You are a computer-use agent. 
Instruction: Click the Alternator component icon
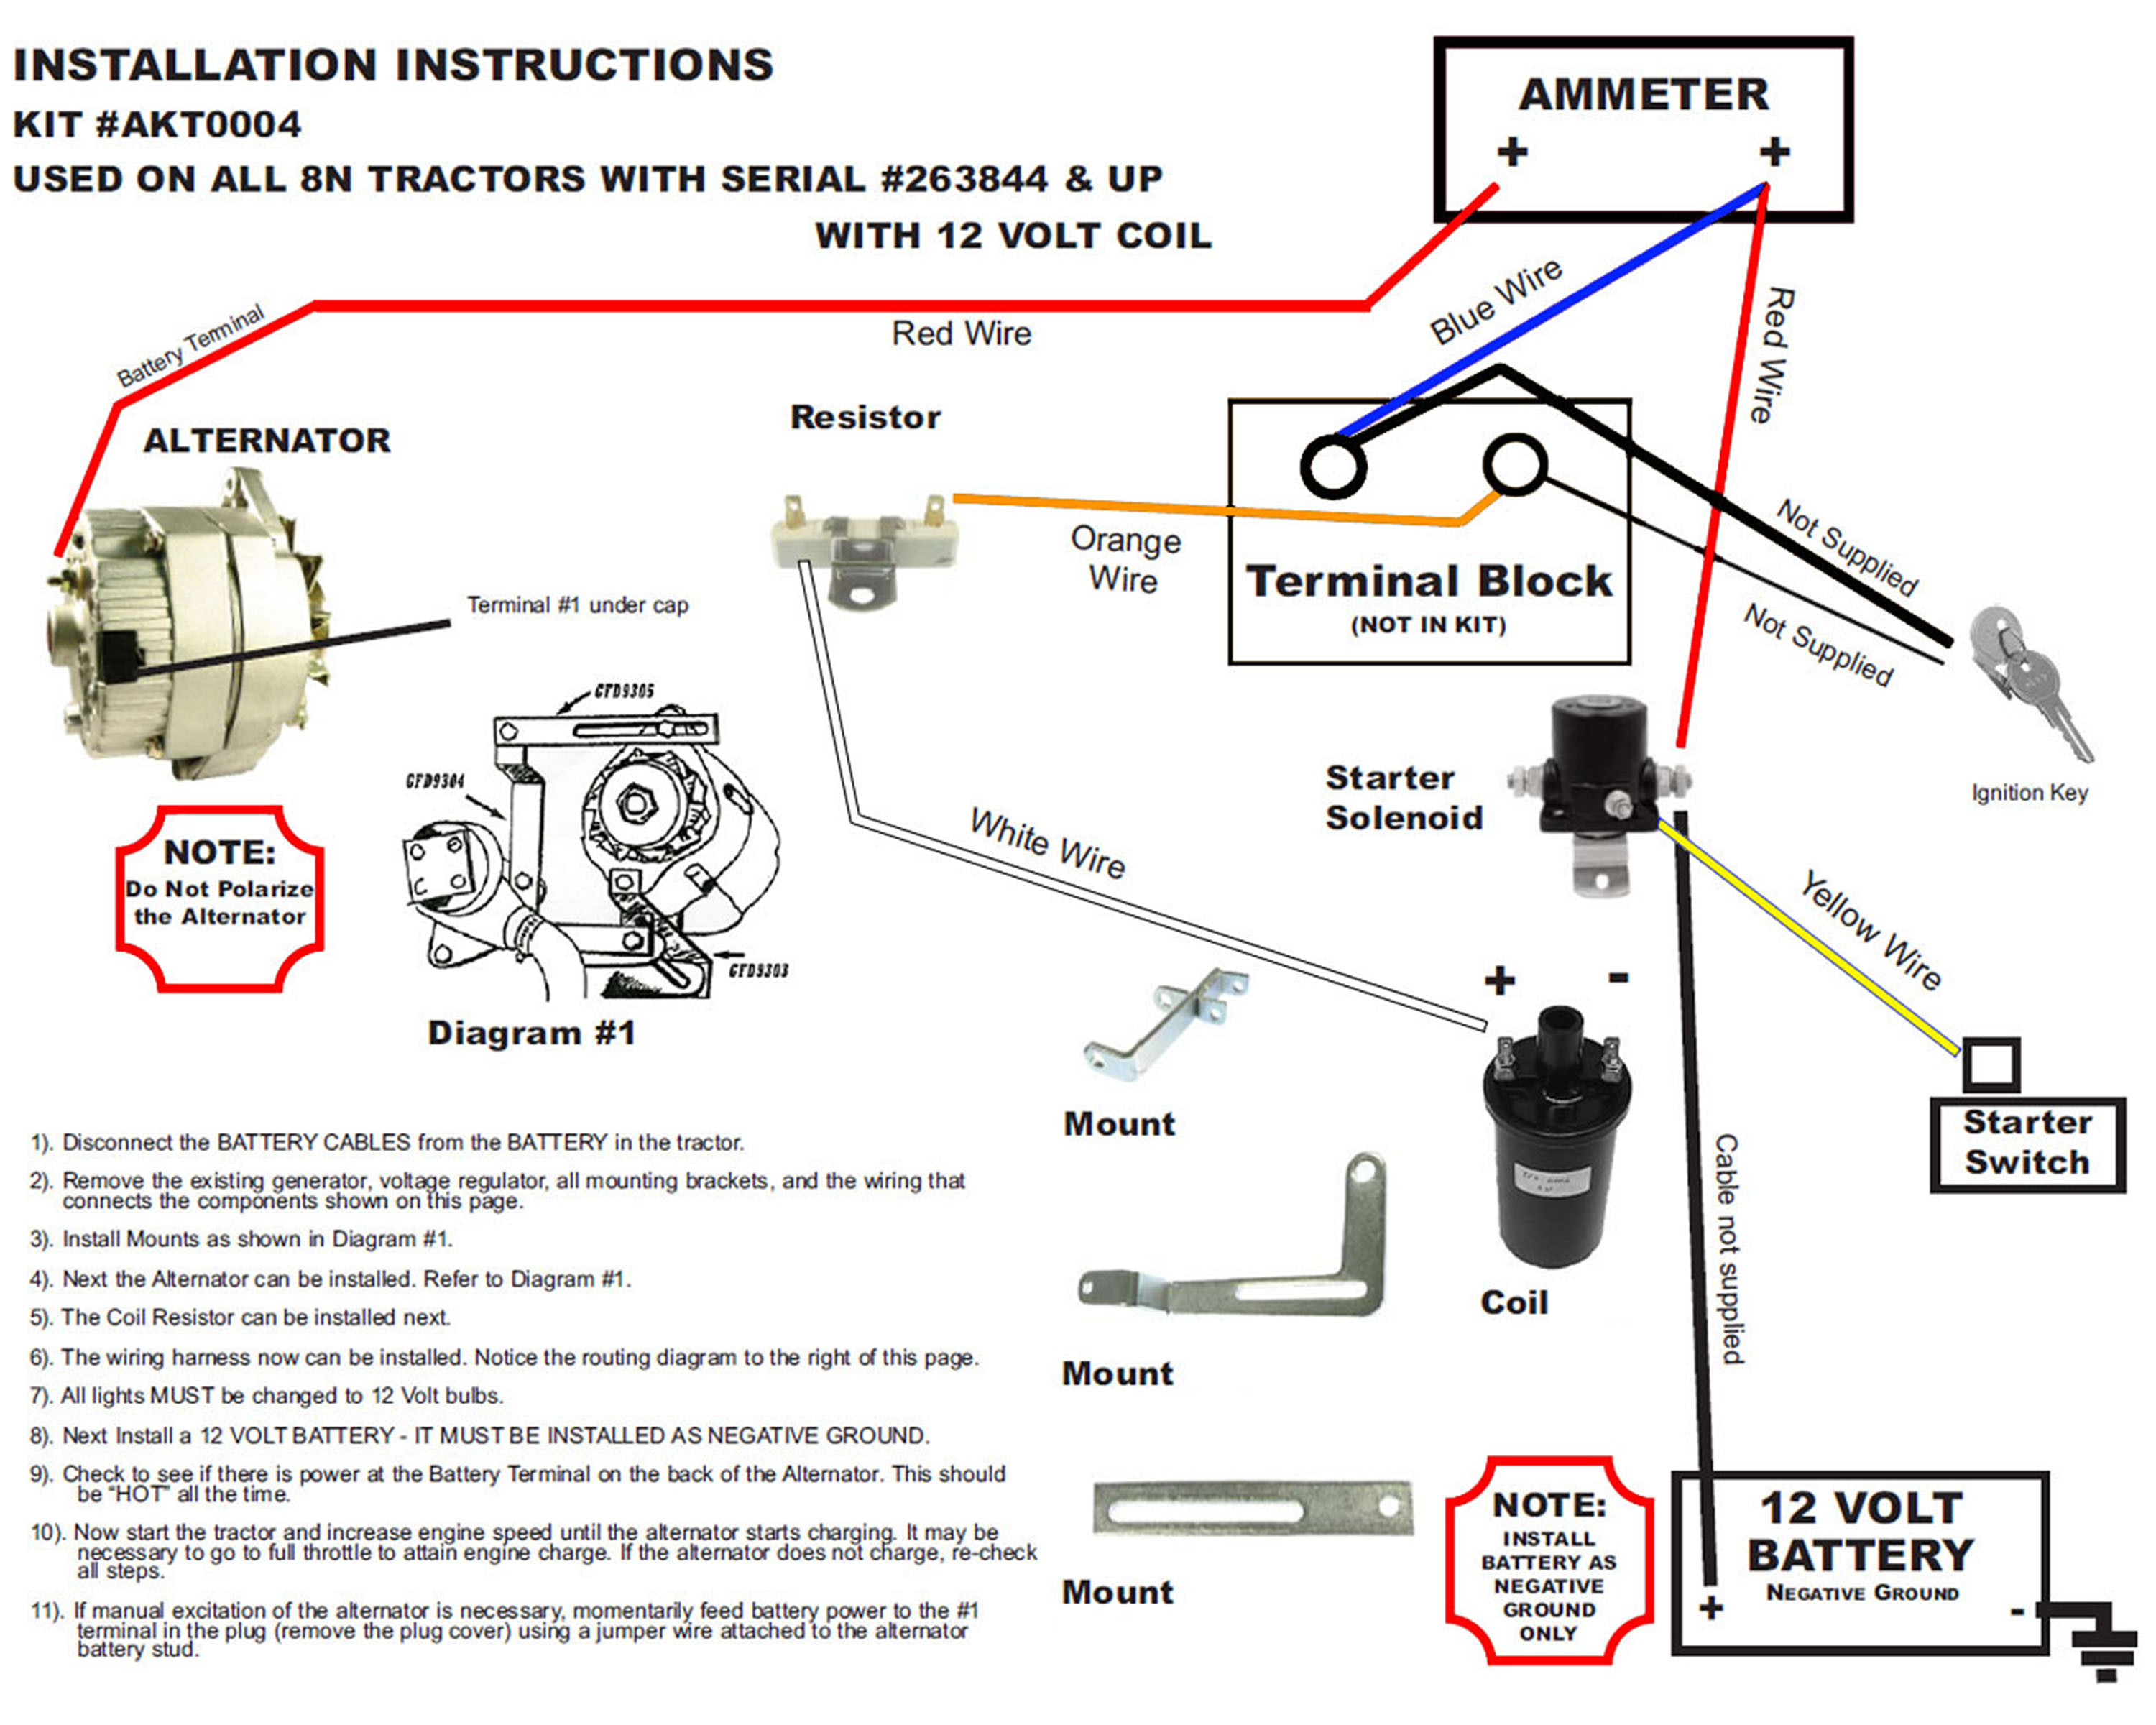(176, 581)
